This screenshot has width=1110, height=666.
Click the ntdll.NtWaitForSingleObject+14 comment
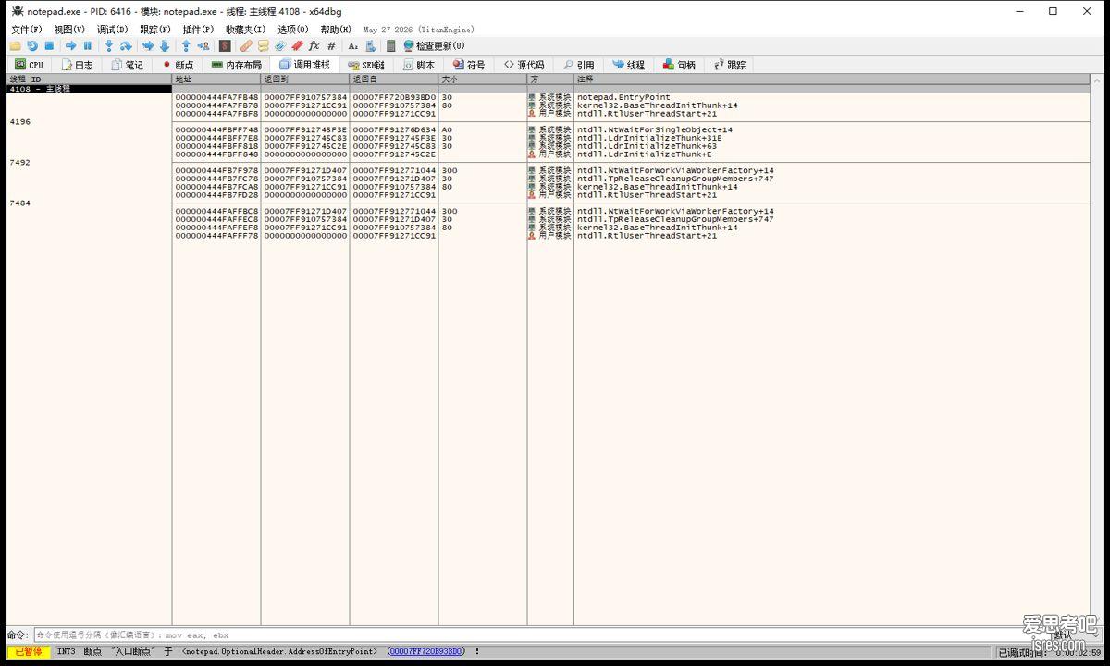[x=655, y=130]
